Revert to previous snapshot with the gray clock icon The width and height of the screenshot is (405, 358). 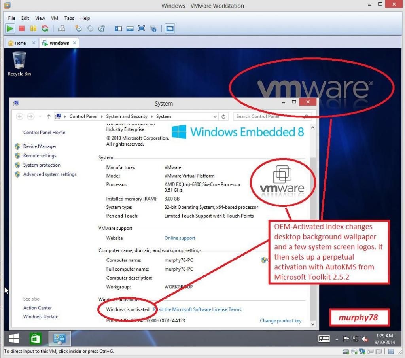click(x=90, y=28)
